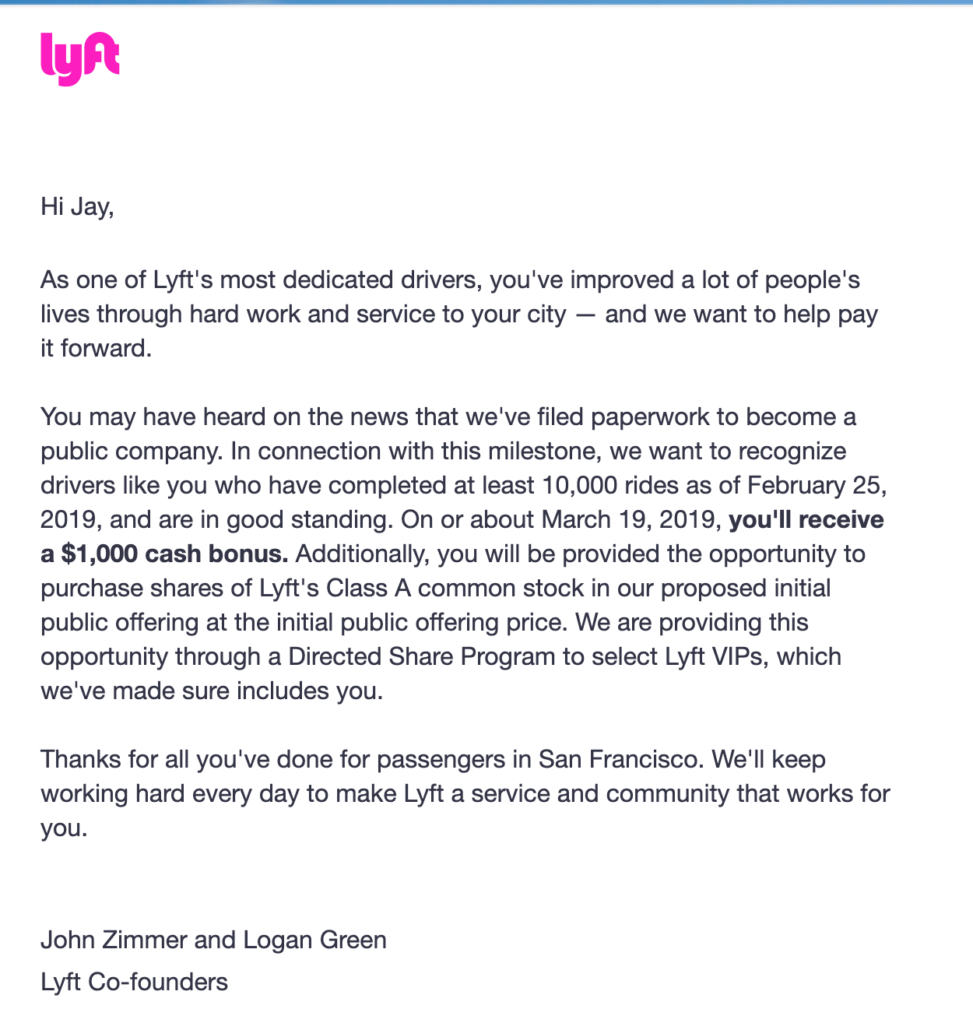Click the blue bar at the top edge
This screenshot has height=1023, width=973.
(x=486, y=2)
